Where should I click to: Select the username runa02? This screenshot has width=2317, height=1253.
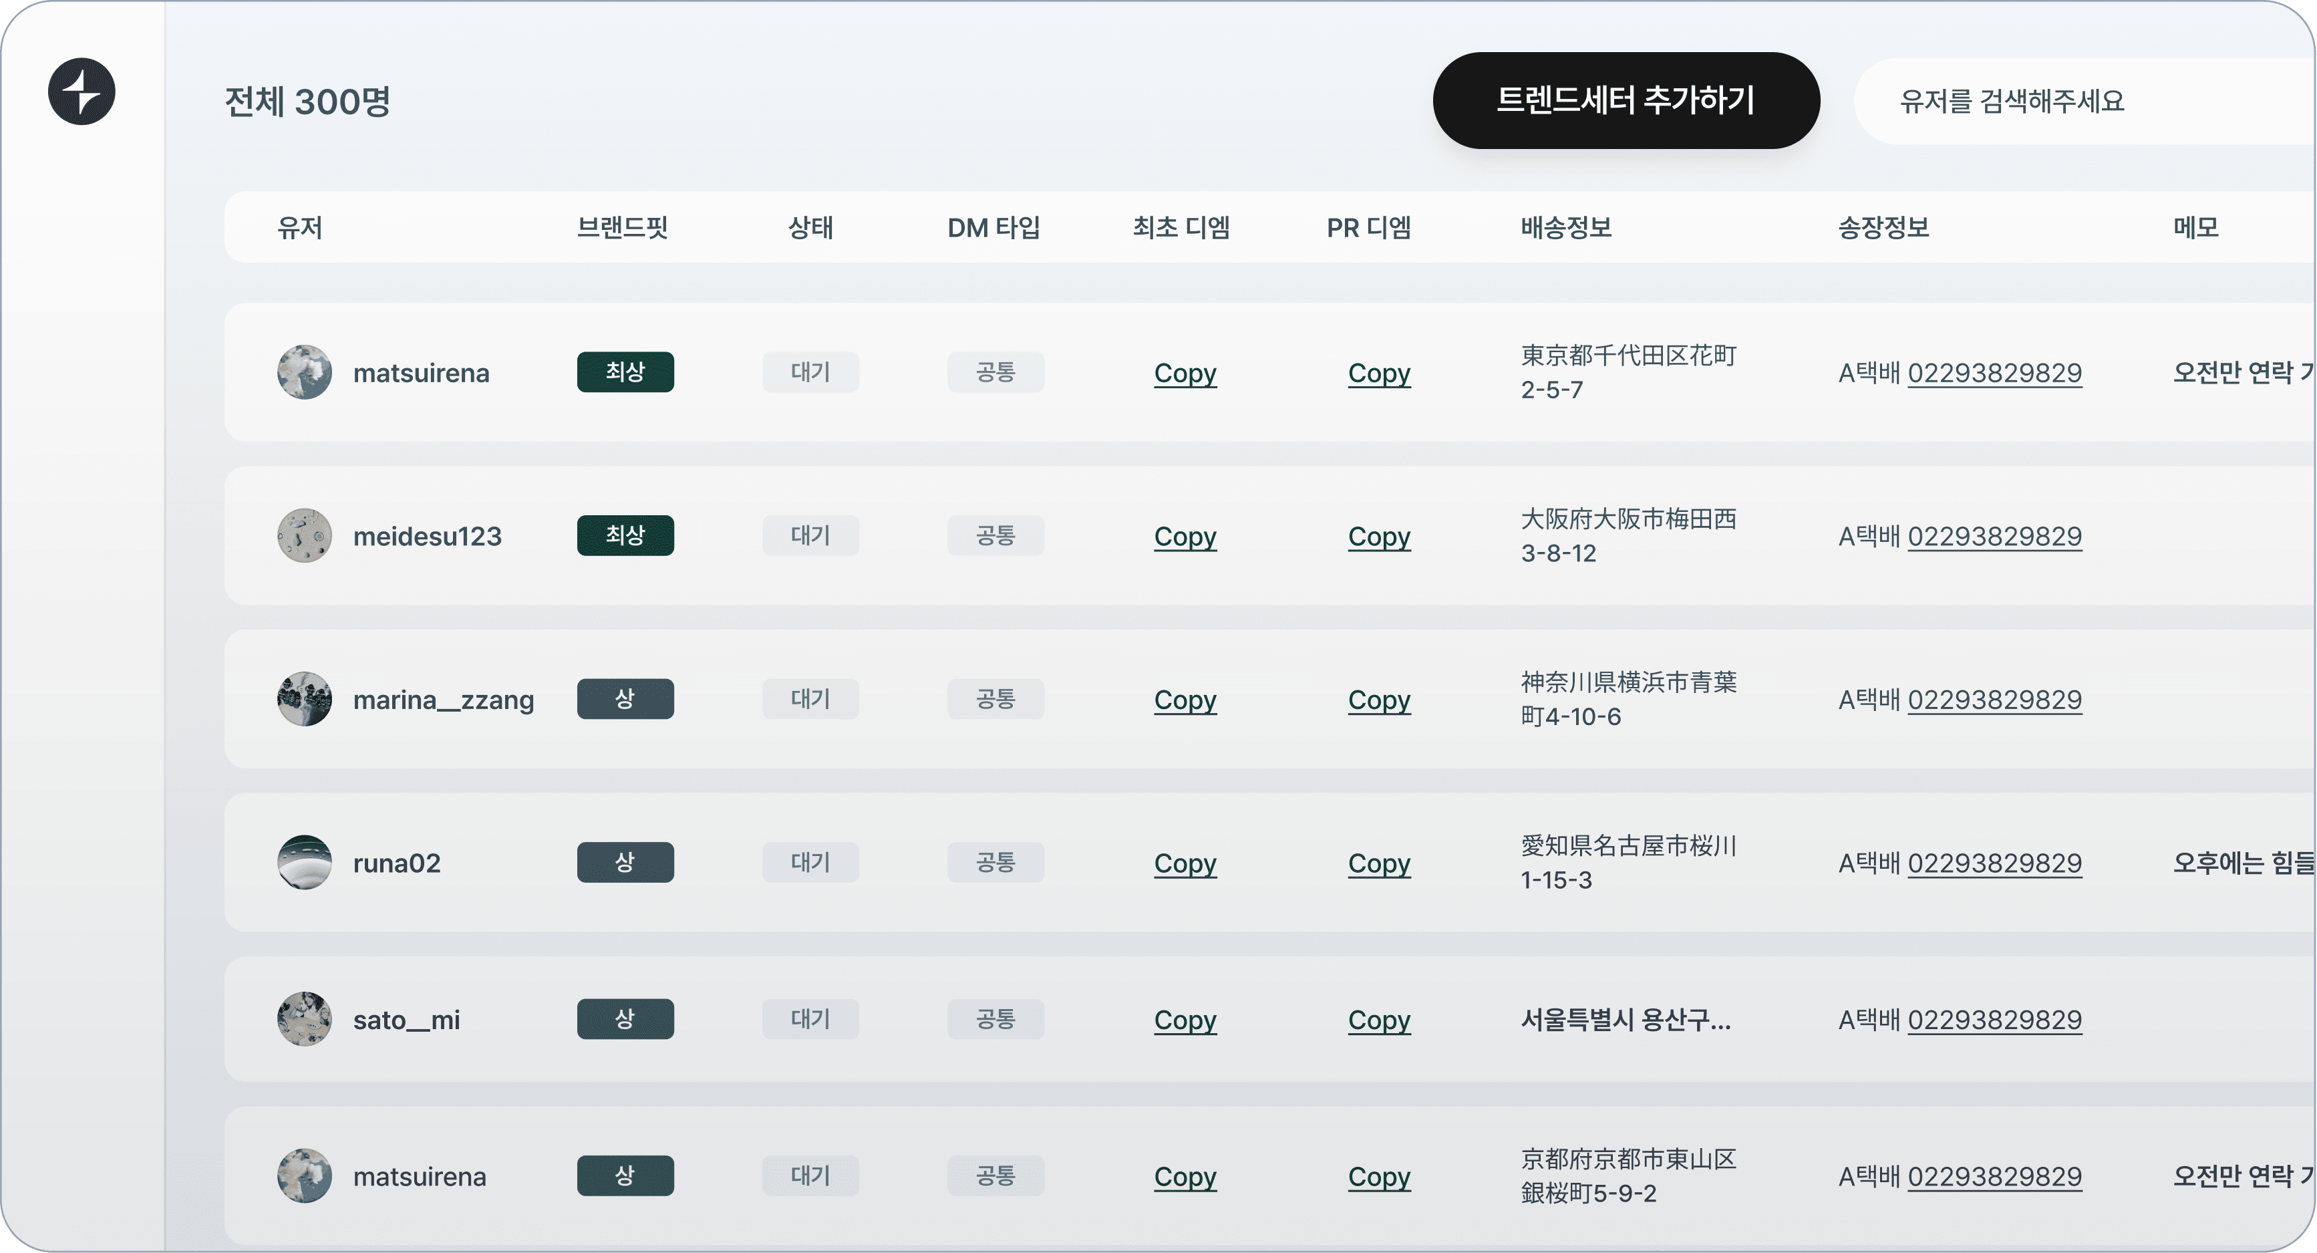click(397, 863)
